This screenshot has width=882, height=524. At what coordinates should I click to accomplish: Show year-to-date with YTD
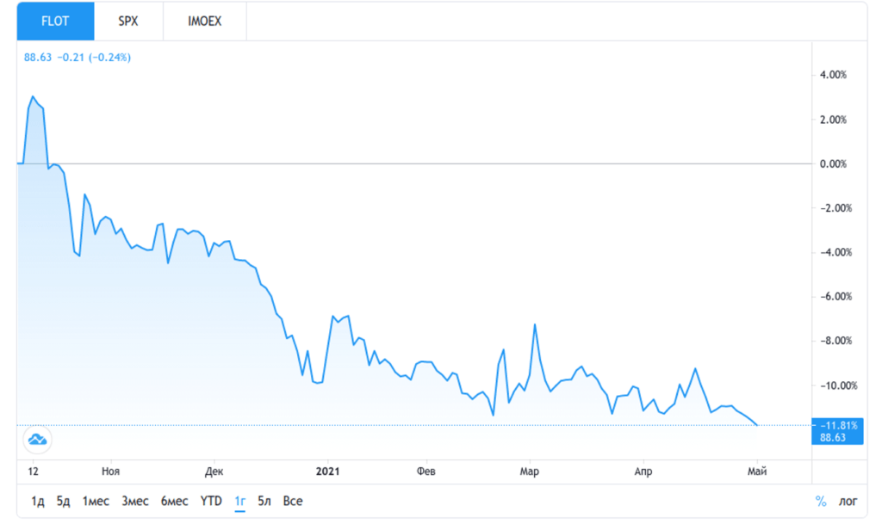click(212, 501)
